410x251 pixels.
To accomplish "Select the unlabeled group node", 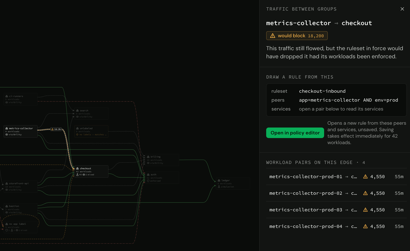I will pos(91,131).
